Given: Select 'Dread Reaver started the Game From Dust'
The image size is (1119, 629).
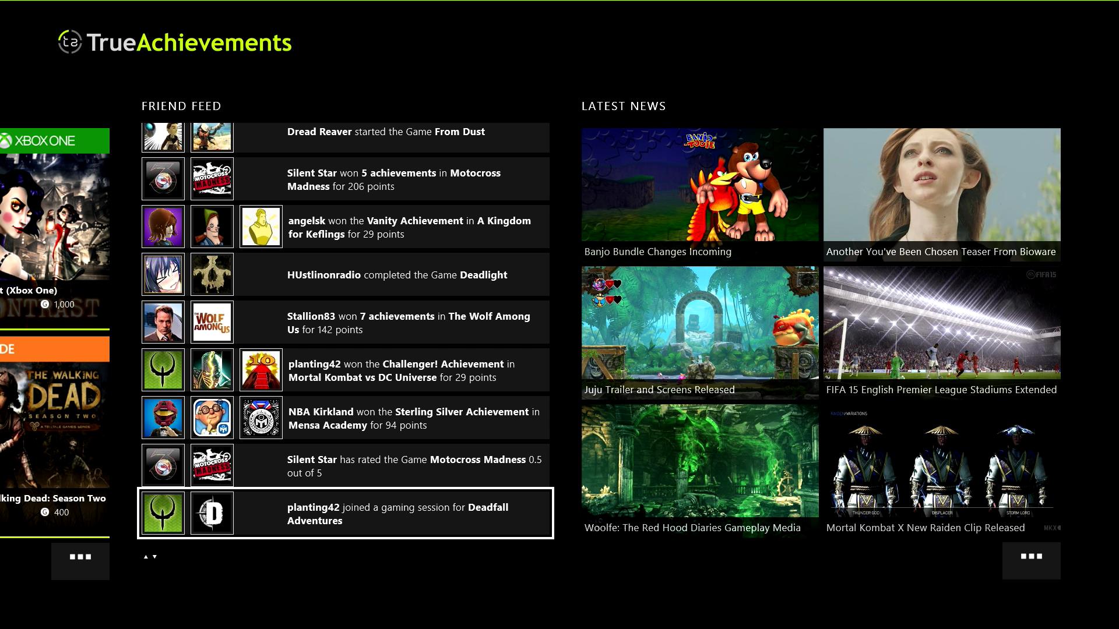Looking at the screenshot, I should pyautogui.click(x=386, y=132).
